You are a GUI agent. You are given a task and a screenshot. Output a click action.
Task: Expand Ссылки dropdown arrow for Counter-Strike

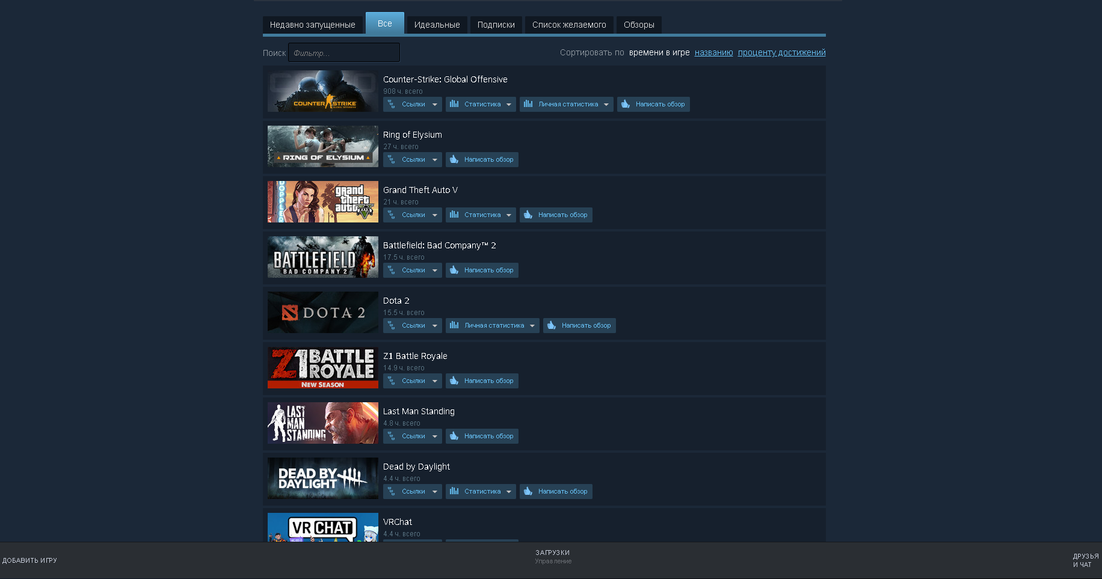[x=435, y=105]
